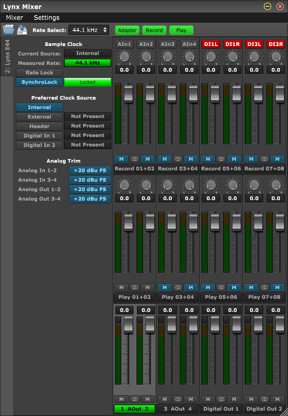
Task: Toggle stereo link icon for Play 05+06
Action: [x=221, y=288]
